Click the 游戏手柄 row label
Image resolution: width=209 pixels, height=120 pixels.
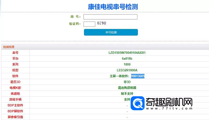tap(15, 100)
